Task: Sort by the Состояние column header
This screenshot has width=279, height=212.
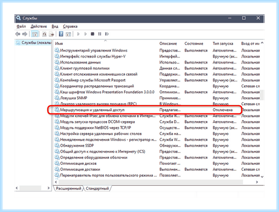Action: [x=194, y=44]
